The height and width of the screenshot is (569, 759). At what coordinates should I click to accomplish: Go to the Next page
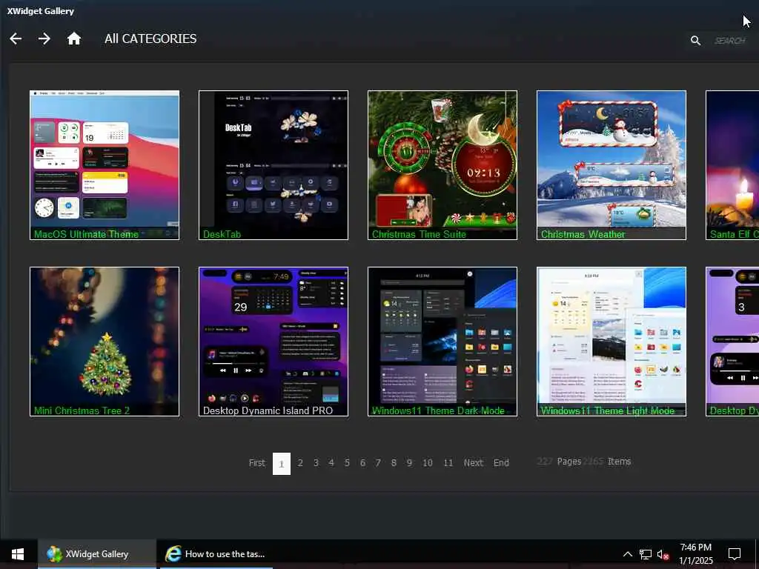474,463
